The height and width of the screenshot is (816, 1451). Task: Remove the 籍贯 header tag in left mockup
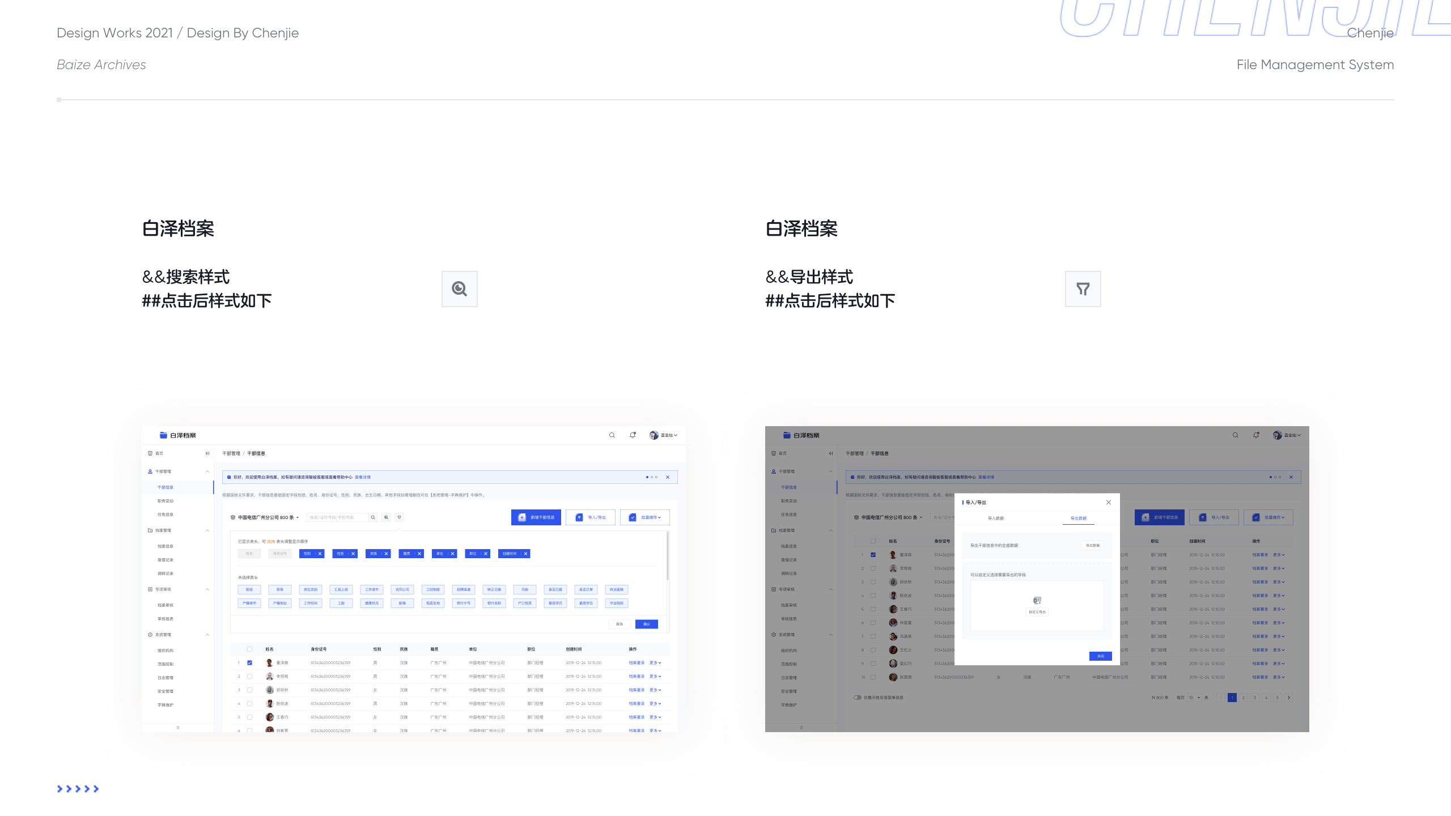coord(419,554)
